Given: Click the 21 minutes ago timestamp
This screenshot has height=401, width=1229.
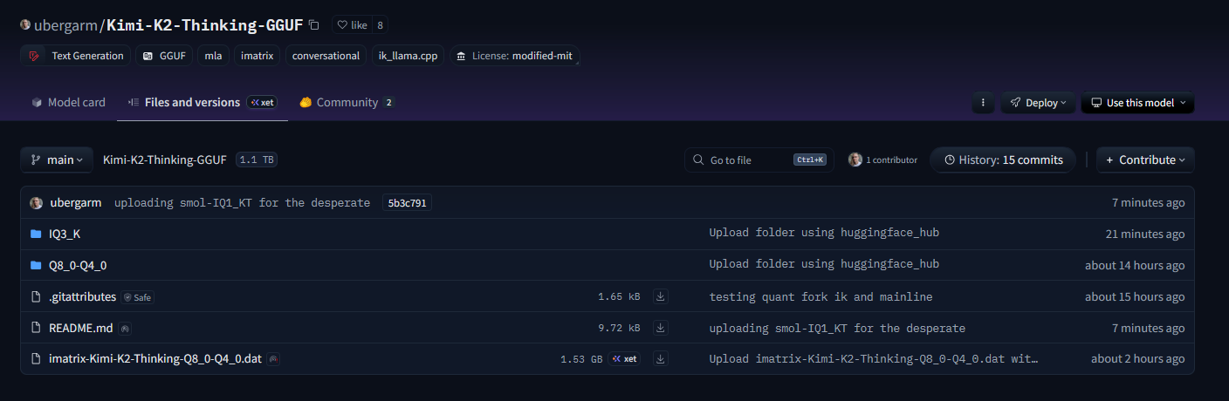Looking at the screenshot, I should [1145, 234].
